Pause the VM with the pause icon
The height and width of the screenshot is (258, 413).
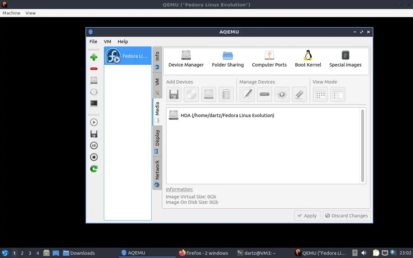point(94,145)
